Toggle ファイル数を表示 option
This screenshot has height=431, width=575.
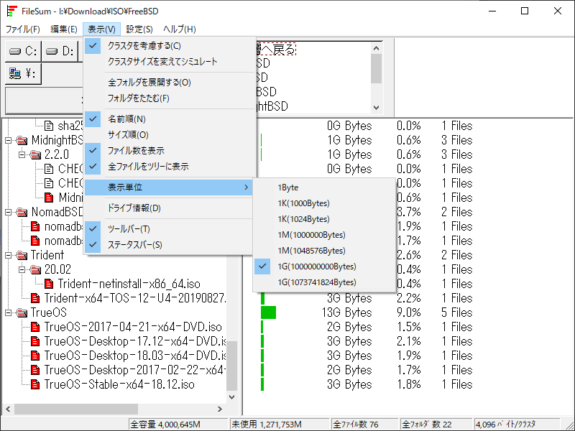(170, 151)
